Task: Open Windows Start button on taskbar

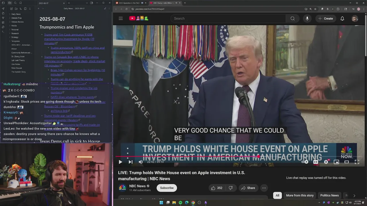Action: 161,203
